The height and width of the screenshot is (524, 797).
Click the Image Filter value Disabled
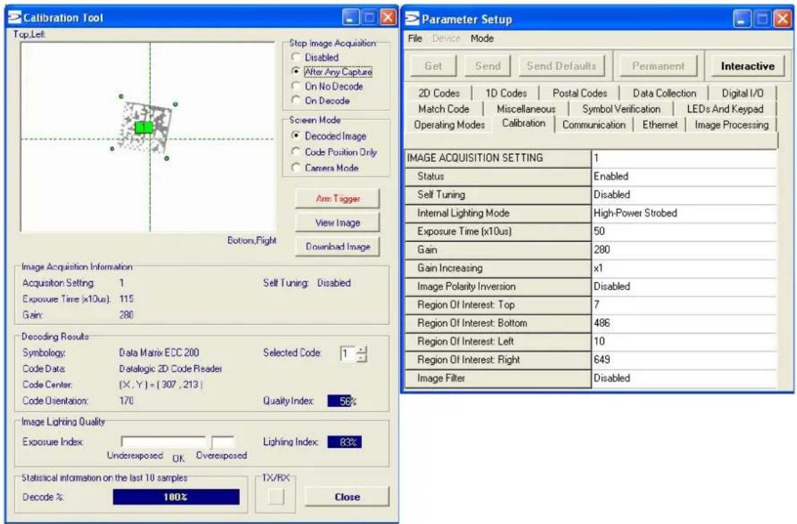[x=684, y=378]
